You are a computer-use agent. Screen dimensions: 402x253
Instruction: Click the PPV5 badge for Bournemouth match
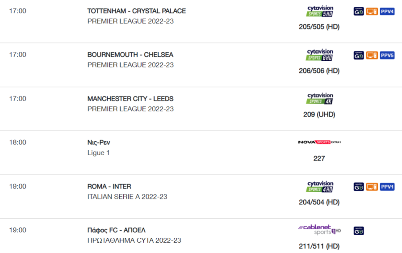[387, 55]
